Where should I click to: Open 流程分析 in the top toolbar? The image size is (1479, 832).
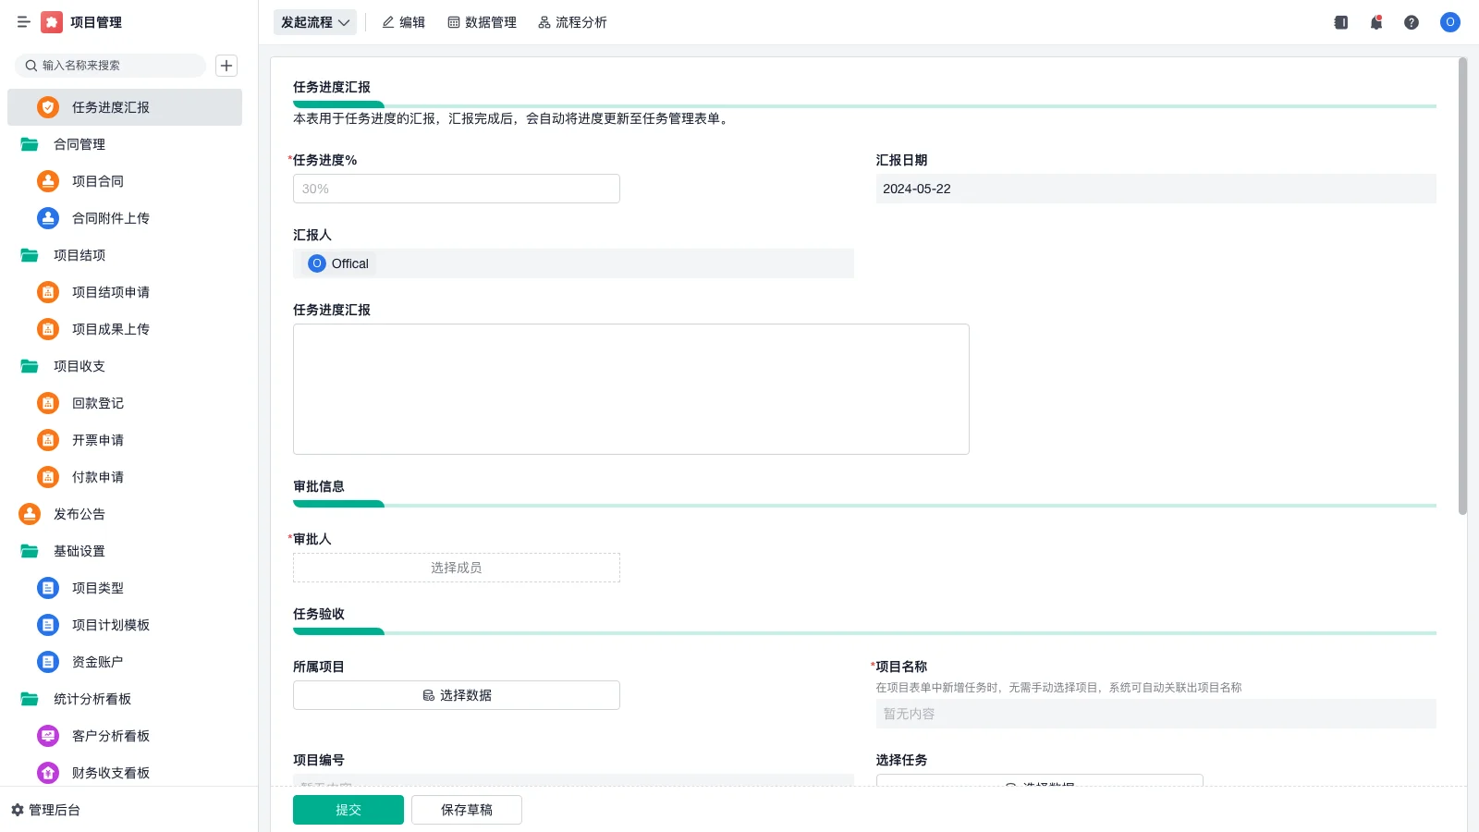[x=572, y=22]
